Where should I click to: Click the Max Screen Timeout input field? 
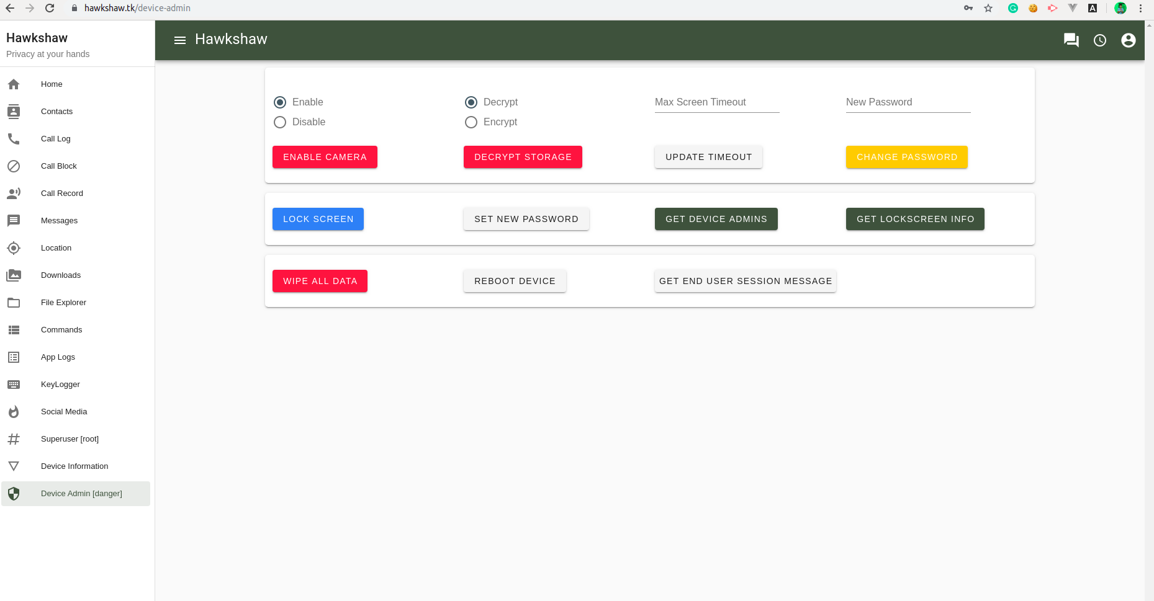(716, 102)
